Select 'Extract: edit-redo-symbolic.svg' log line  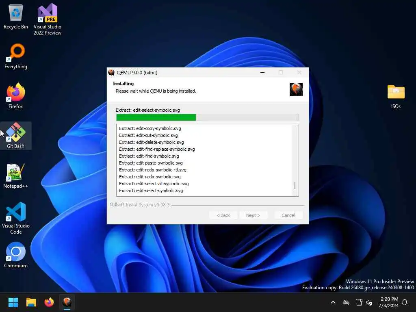(x=149, y=177)
